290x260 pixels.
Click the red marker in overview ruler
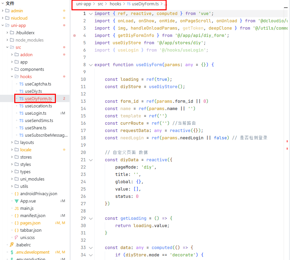[x=287, y=142]
